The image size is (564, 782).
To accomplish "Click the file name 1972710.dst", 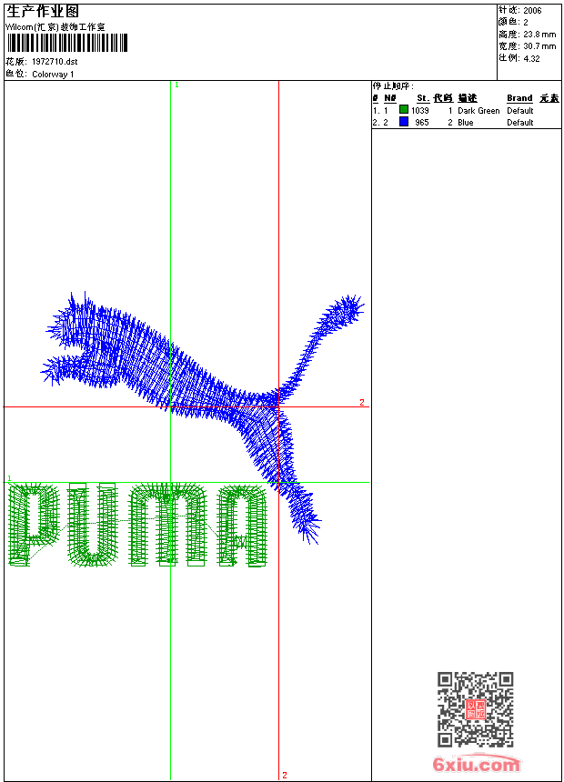I will tap(55, 62).
